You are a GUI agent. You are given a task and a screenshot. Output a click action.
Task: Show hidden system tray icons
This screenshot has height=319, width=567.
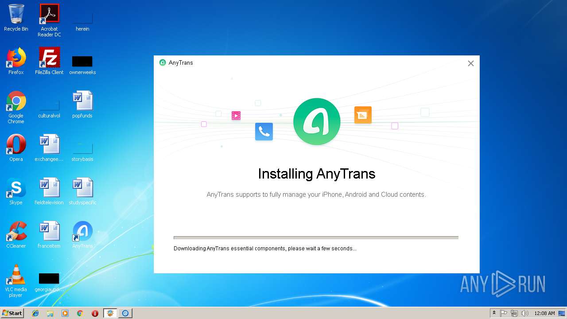point(494,313)
